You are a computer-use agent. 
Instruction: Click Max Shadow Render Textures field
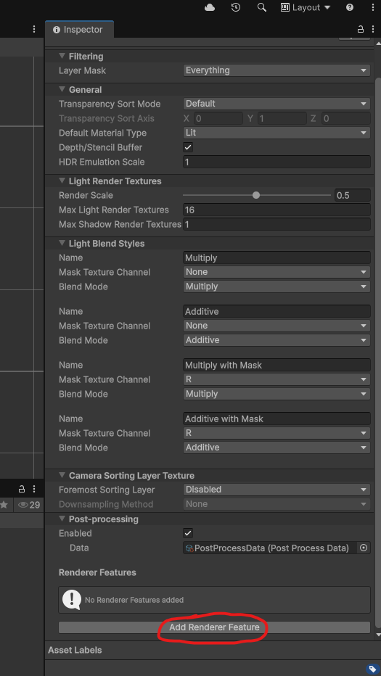[276, 224]
